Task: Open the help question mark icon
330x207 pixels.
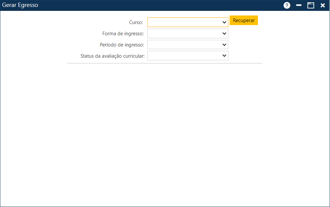Action: pyautogui.click(x=287, y=5)
